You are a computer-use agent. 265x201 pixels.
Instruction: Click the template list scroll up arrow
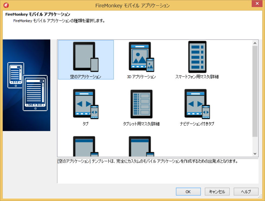pos(255,43)
